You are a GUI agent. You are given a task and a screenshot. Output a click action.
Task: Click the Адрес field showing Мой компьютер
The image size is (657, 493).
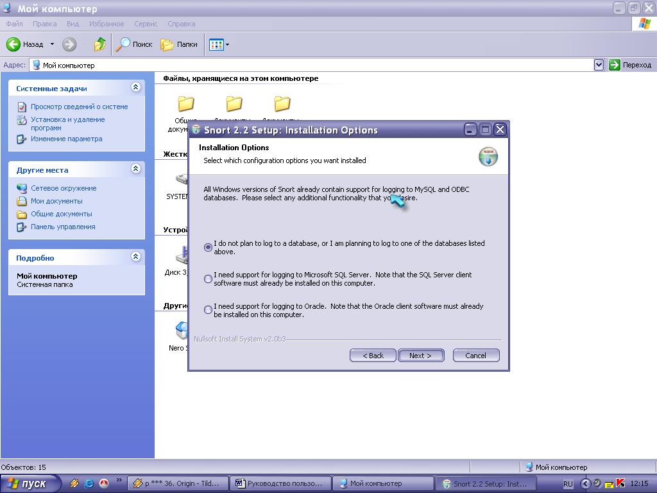click(312, 65)
